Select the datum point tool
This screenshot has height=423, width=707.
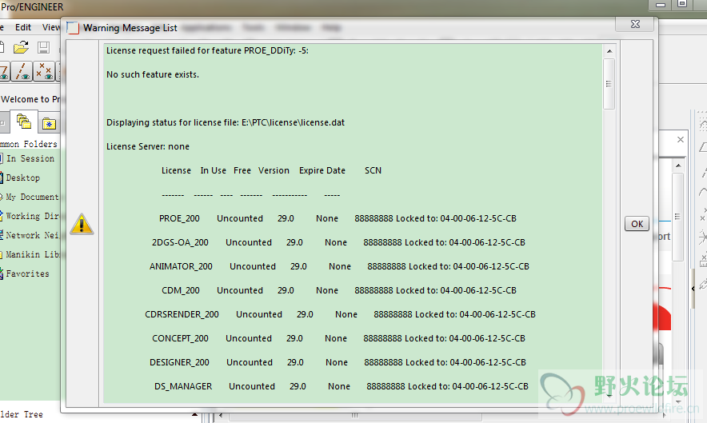702,214
